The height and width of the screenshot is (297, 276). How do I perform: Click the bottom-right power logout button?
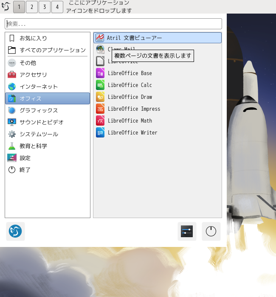[x=211, y=231]
